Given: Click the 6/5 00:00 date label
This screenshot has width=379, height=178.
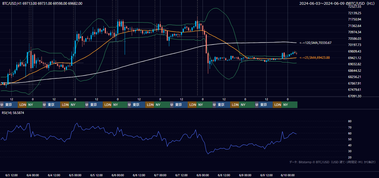Looking at the screenshot, I should click(75, 175).
